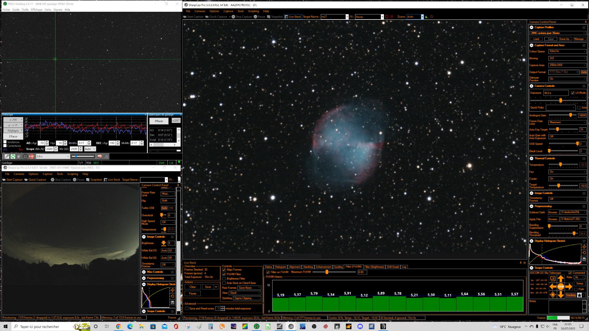
Task: Adjust the Maximum FWHM slider
Action: point(327,272)
